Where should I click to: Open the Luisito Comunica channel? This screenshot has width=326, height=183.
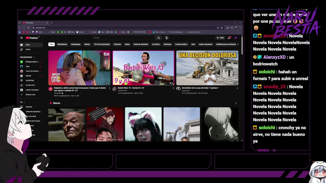(x=31, y=90)
